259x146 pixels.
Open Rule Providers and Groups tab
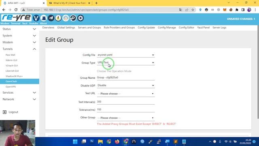coord(119,28)
